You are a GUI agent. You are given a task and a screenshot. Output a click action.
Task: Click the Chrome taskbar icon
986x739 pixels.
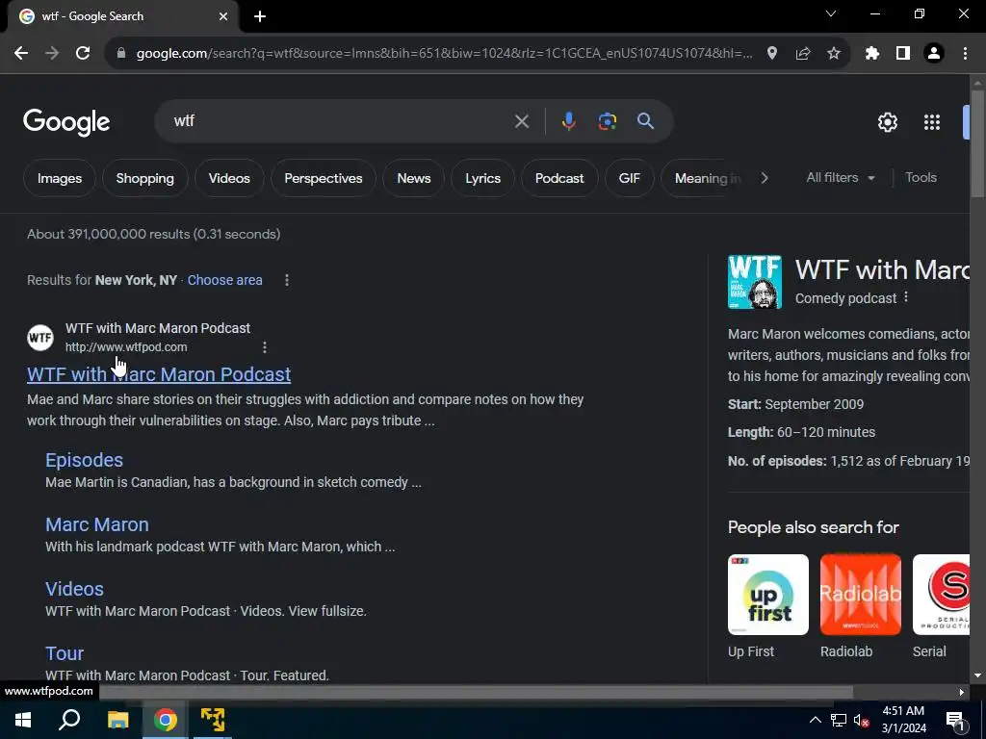(x=165, y=720)
